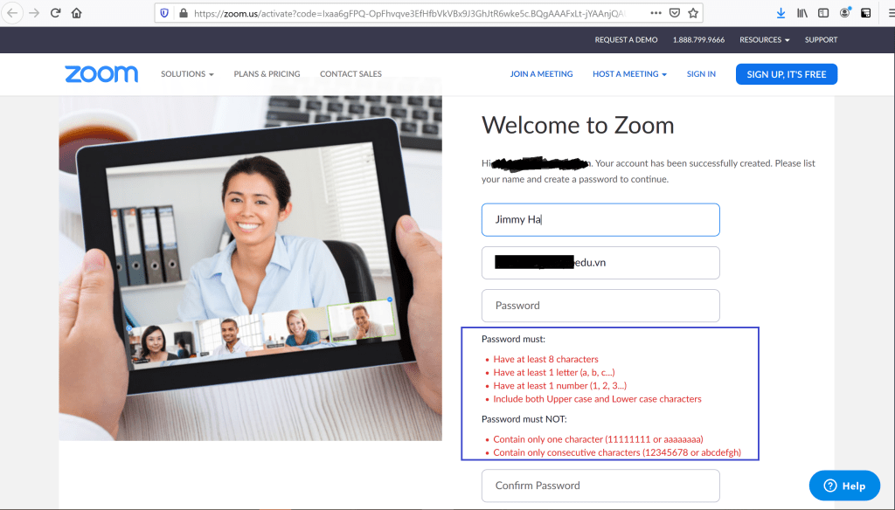Click the Zoom logo
This screenshot has height=510, width=895.
tap(101, 74)
